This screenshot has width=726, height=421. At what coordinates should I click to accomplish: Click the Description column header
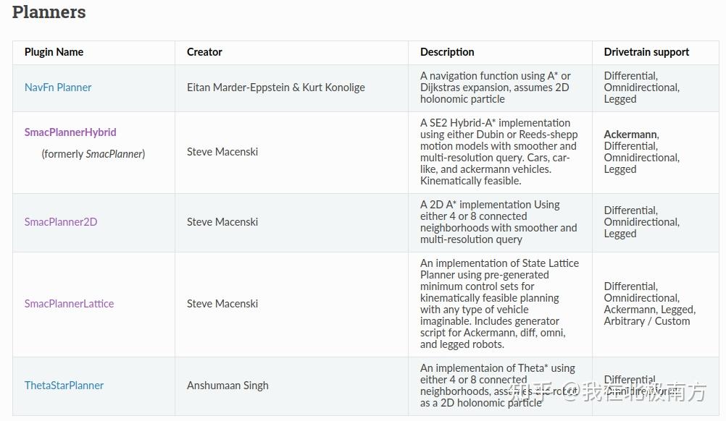point(447,52)
